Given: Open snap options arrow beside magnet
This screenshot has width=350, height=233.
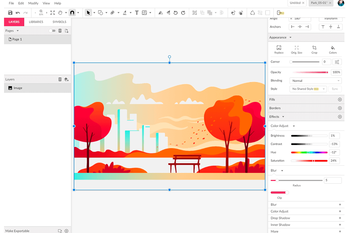Looking at the screenshot, I should (x=78, y=13).
